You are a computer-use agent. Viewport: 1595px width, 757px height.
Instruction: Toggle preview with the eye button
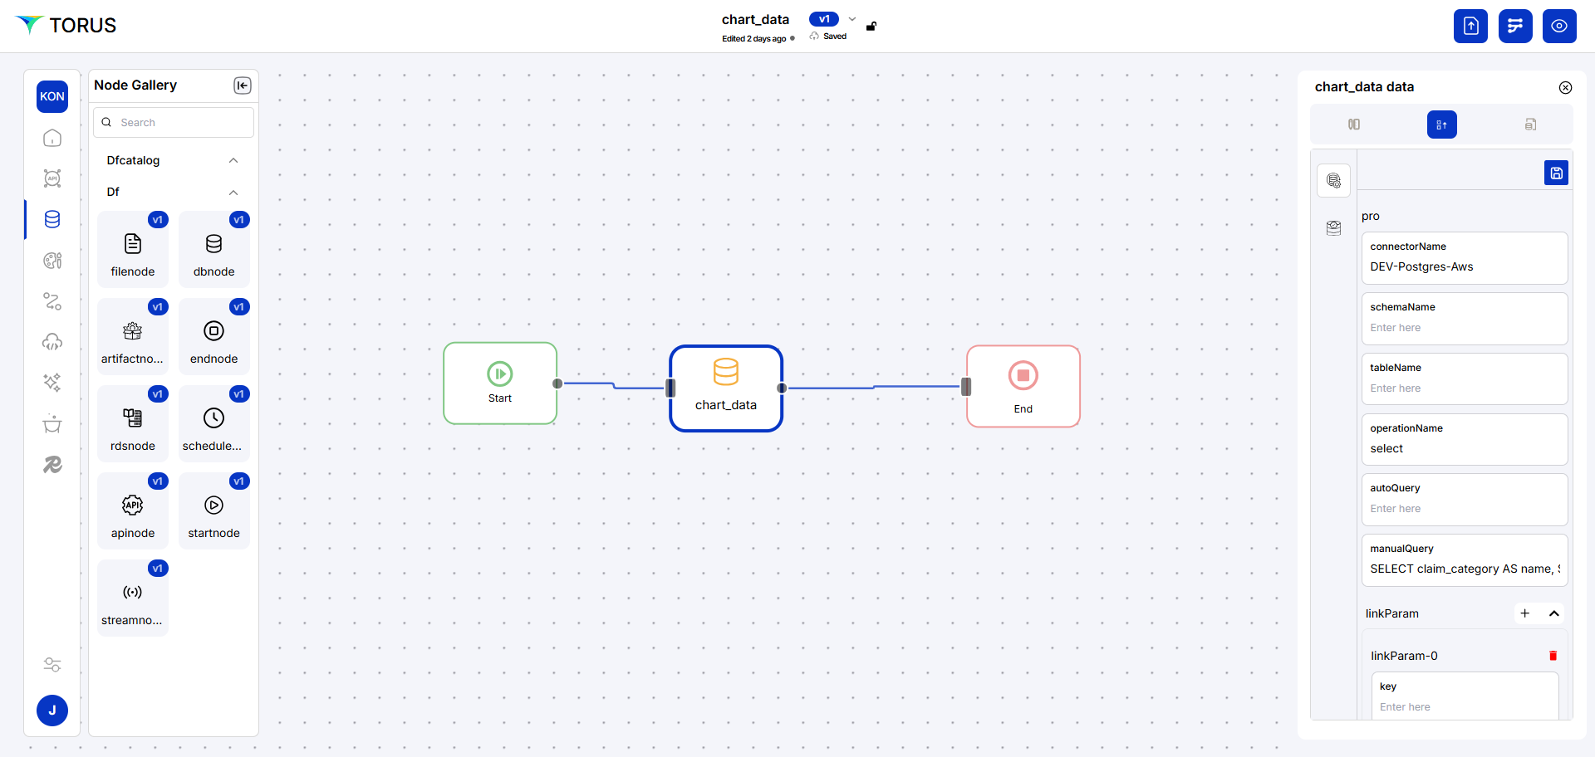coord(1559,26)
